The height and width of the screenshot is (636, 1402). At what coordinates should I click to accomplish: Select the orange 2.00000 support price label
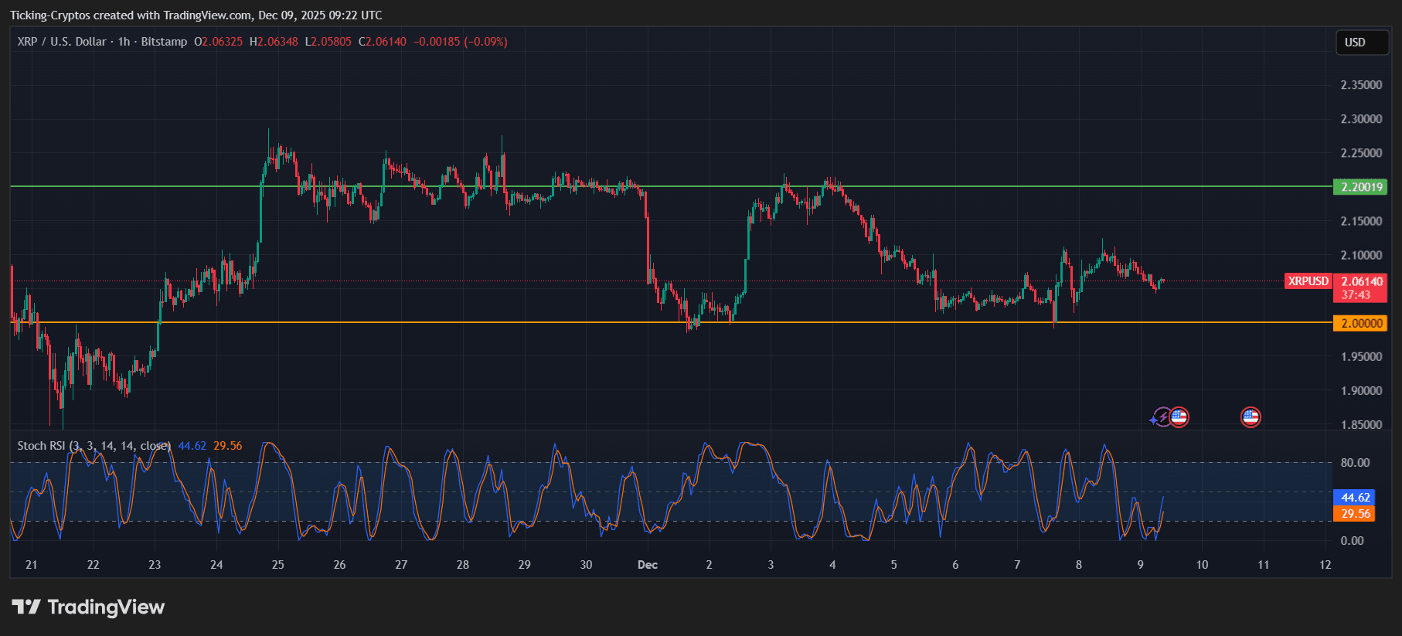pyautogui.click(x=1361, y=323)
